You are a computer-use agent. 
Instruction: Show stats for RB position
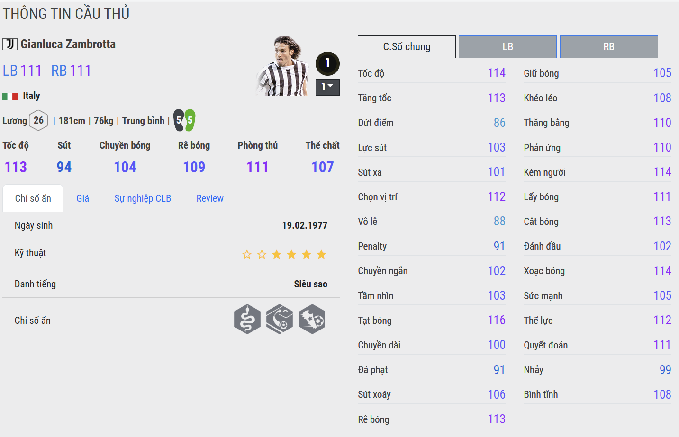coord(609,46)
